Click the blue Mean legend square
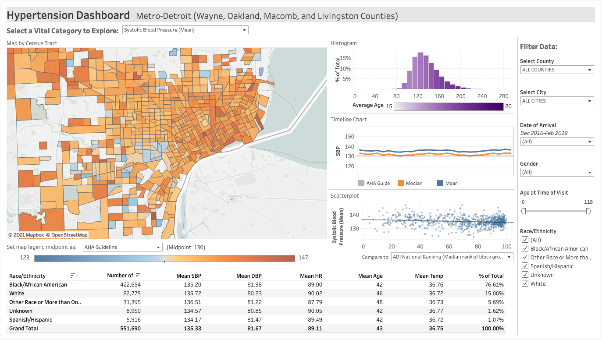The width and height of the screenshot is (602, 340). (440, 183)
